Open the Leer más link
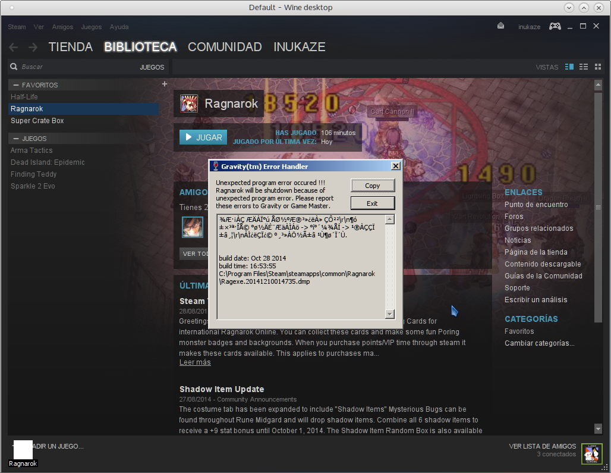The width and height of the screenshot is (611, 473). click(x=195, y=362)
